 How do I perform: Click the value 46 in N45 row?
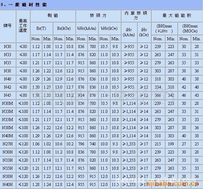coord(184,95)
